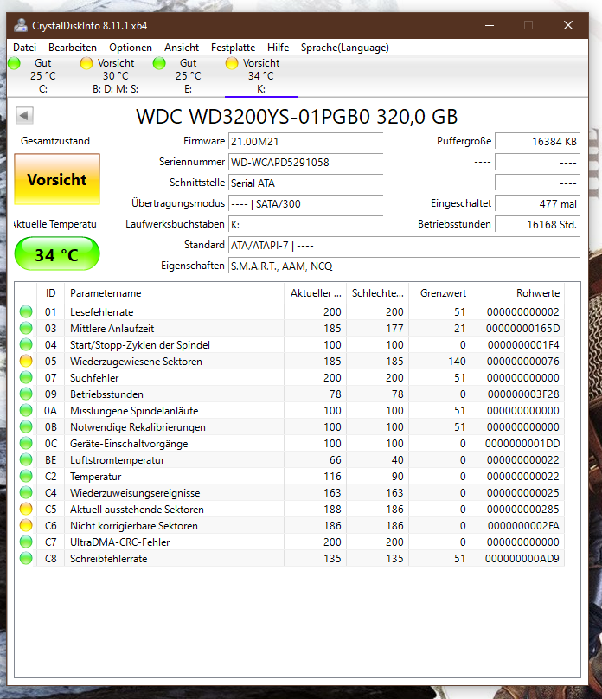This screenshot has width=602, height=699.
Task: Select the Lesefehlerrate parameter name
Action: click(101, 312)
